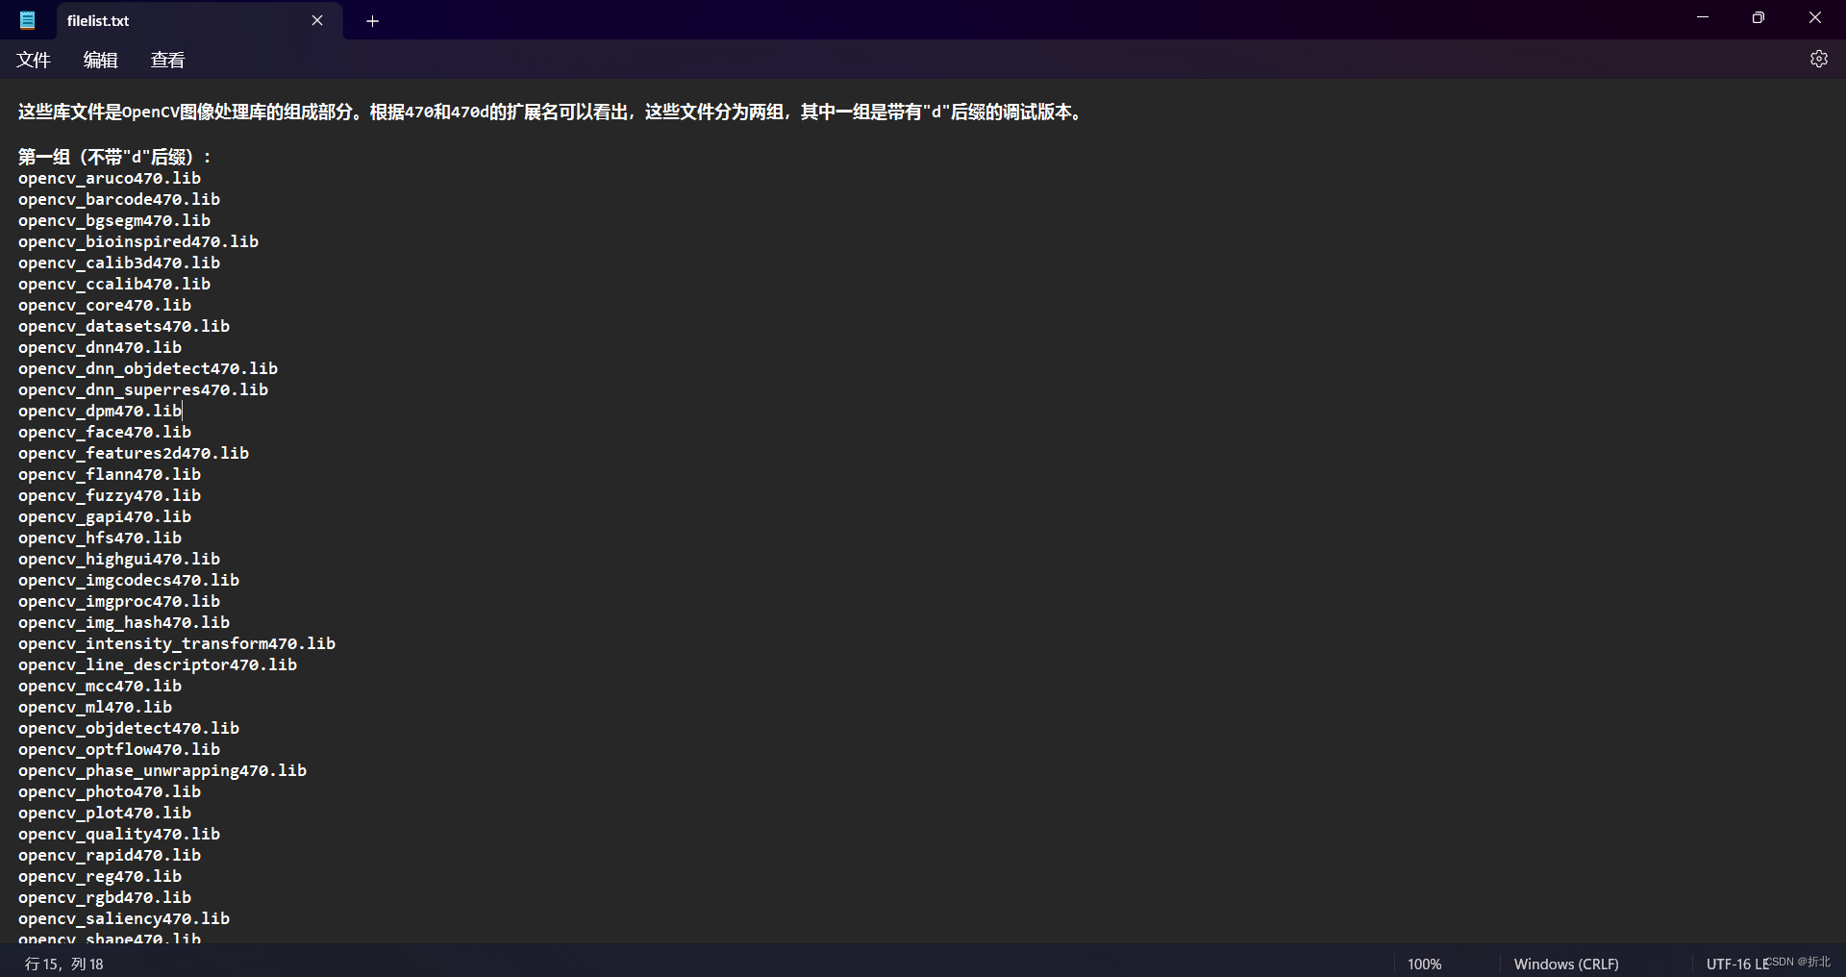Click on the line opencv_flann470.lib

click(110, 474)
